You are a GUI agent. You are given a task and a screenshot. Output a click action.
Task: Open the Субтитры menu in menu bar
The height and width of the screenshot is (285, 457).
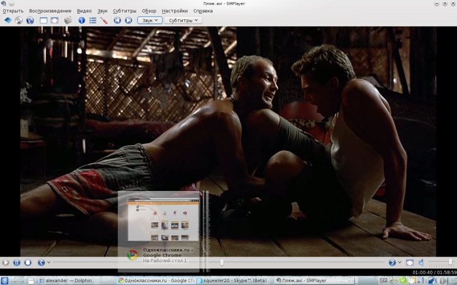pos(125,11)
